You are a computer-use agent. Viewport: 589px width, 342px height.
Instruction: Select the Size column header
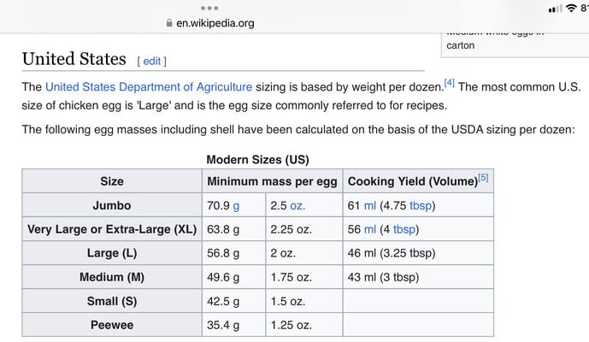pyautogui.click(x=112, y=181)
